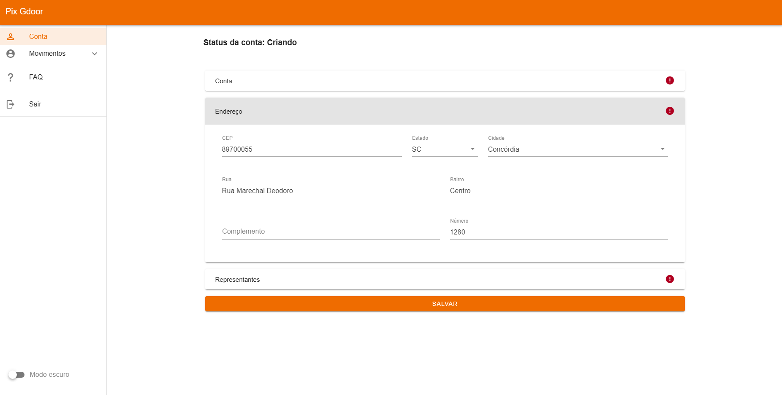
Task: Open the FAQ sidebar item
Action: (53, 77)
